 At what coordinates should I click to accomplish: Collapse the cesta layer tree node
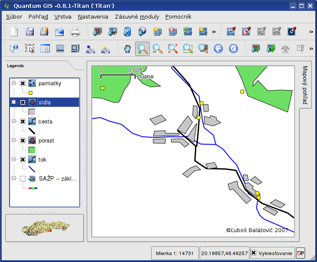14,121
